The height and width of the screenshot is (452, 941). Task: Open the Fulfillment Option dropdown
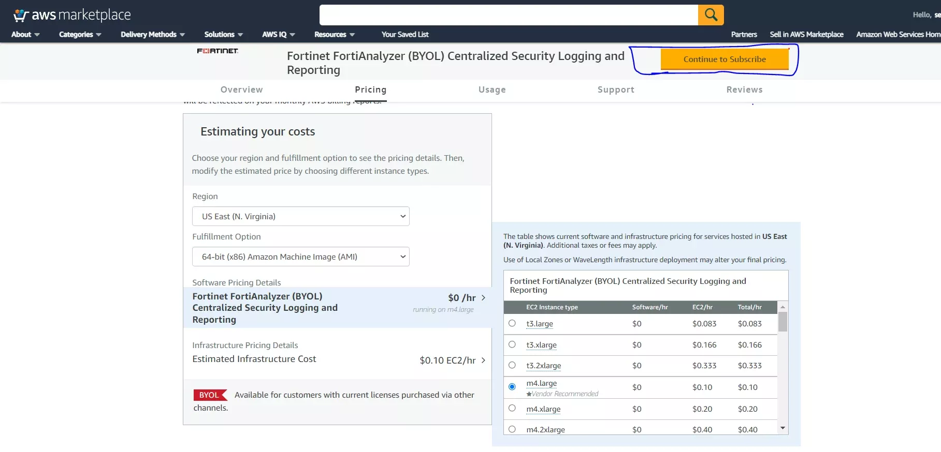[301, 257]
